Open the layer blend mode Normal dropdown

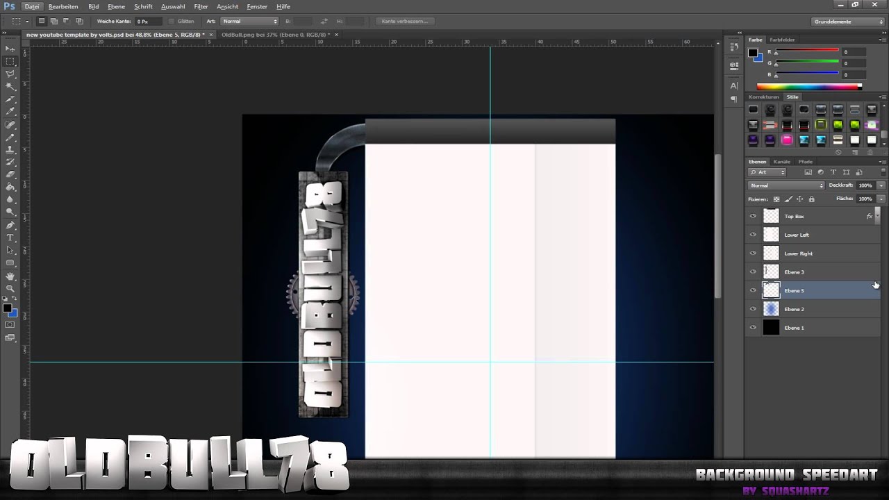[786, 185]
